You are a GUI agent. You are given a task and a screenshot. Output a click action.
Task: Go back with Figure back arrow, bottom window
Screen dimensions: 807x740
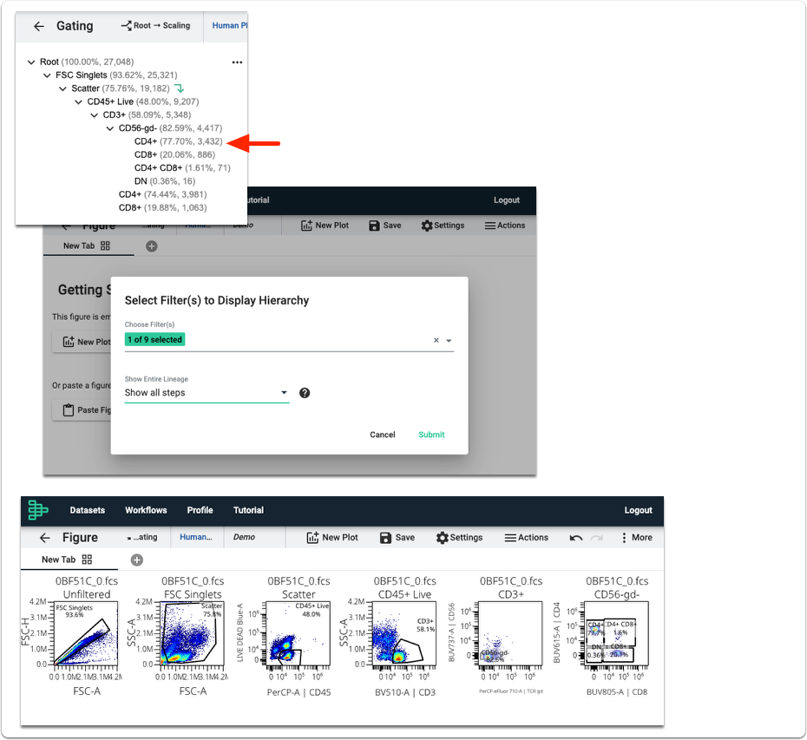click(45, 538)
